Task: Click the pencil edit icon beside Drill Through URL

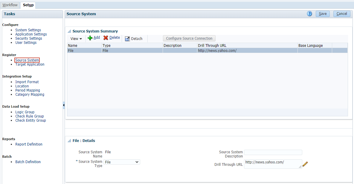Action: [305, 164]
